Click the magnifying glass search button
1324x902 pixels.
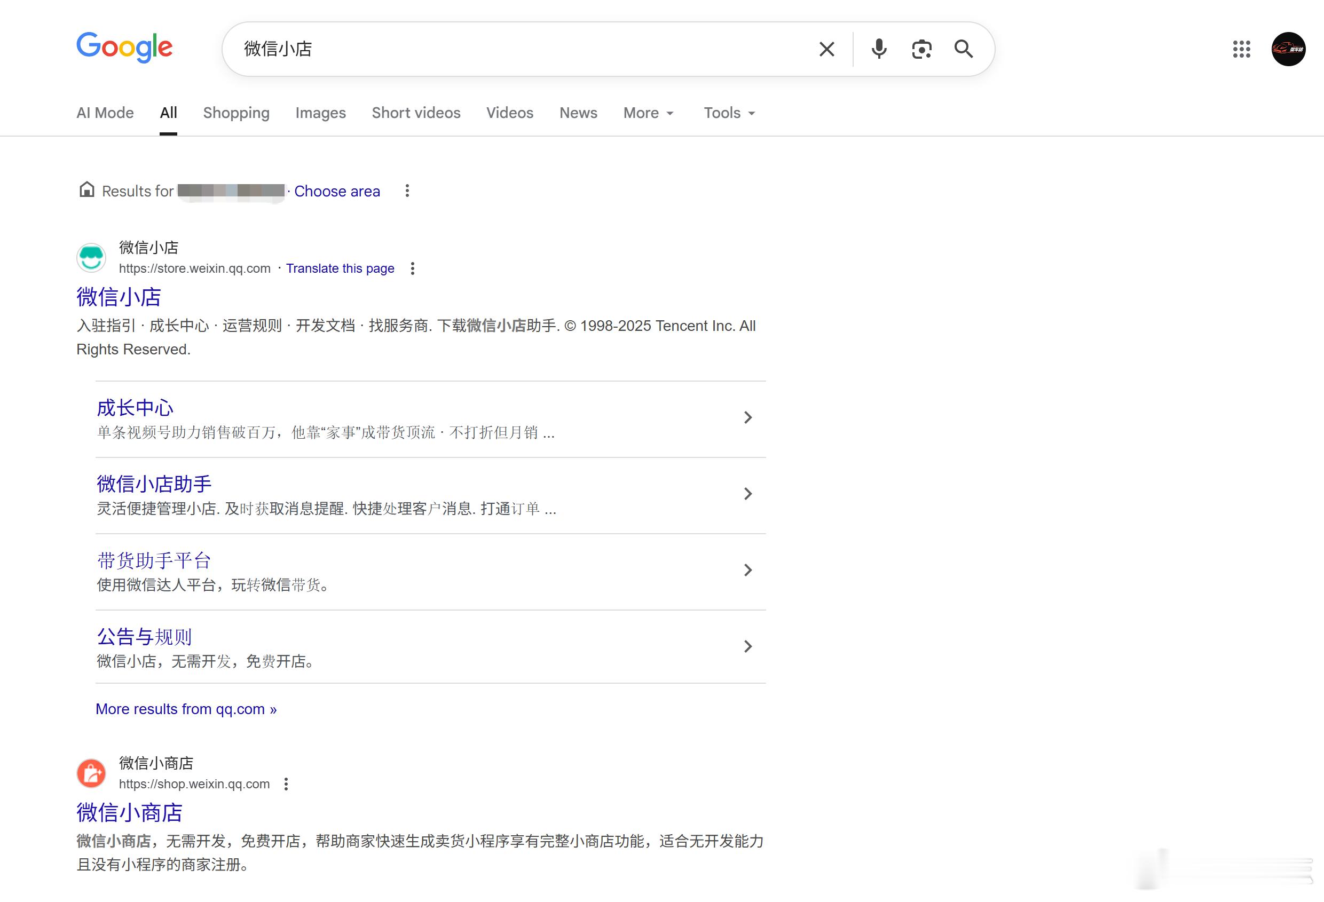pos(964,49)
